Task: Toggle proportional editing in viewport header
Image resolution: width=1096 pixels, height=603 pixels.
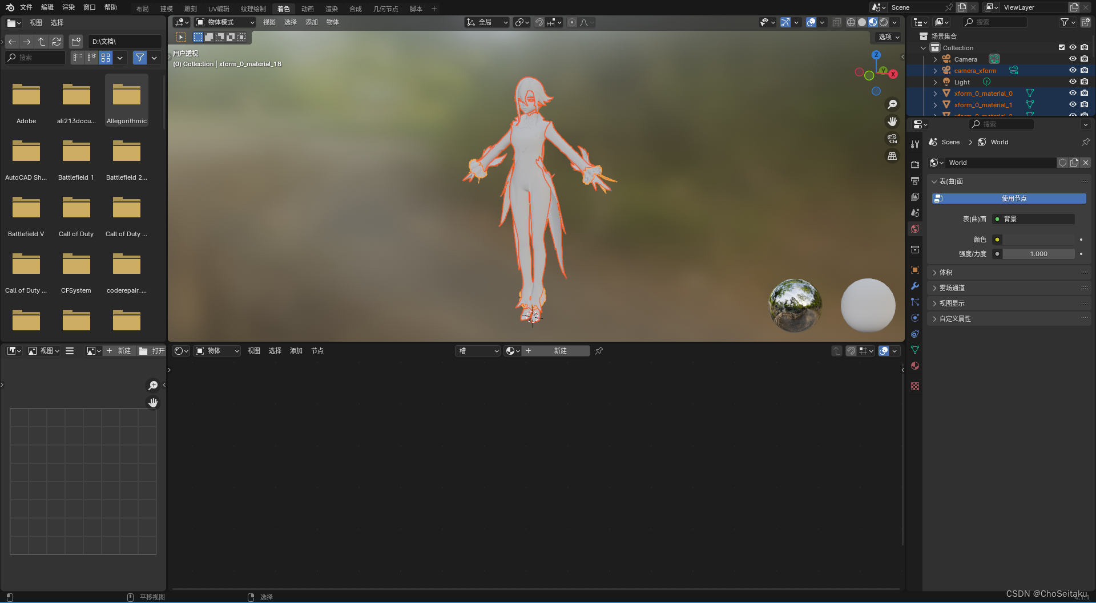Action: click(x=572, y=22)
